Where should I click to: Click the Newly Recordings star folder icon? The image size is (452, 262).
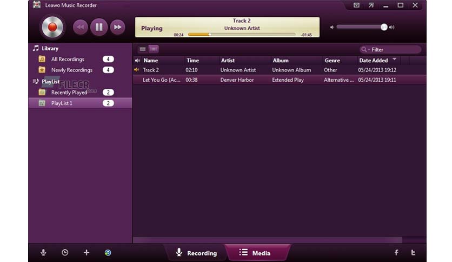(x=42, y=70)
